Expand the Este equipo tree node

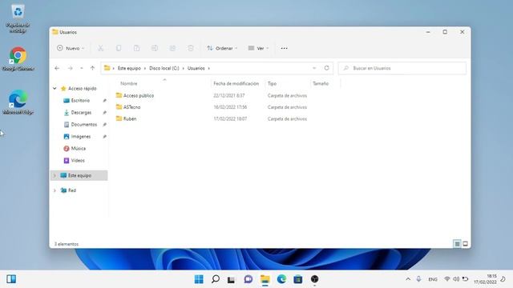pyautogui.click(x=55, y=176)
